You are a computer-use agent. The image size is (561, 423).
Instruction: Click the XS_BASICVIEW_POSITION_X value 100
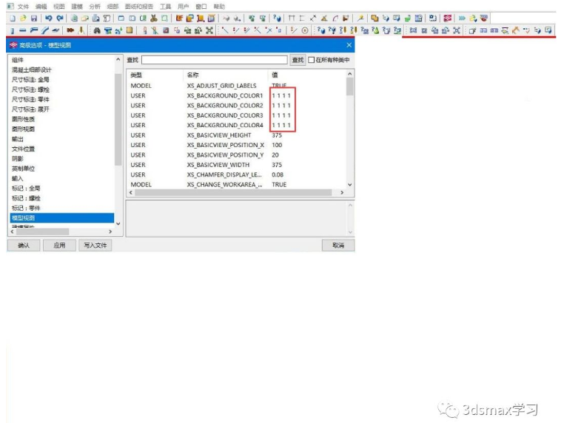277,145
